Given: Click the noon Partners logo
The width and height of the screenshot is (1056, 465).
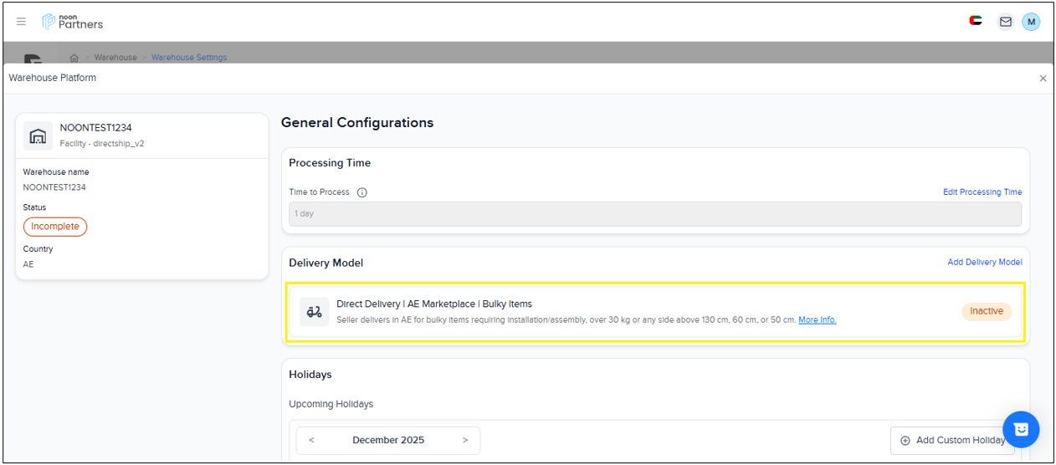Looking at the screenshot, I should [73, 22].
